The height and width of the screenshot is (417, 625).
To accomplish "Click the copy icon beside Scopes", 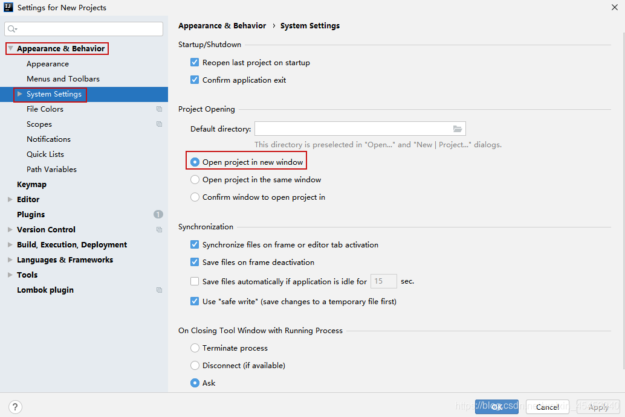I will 159,124.
